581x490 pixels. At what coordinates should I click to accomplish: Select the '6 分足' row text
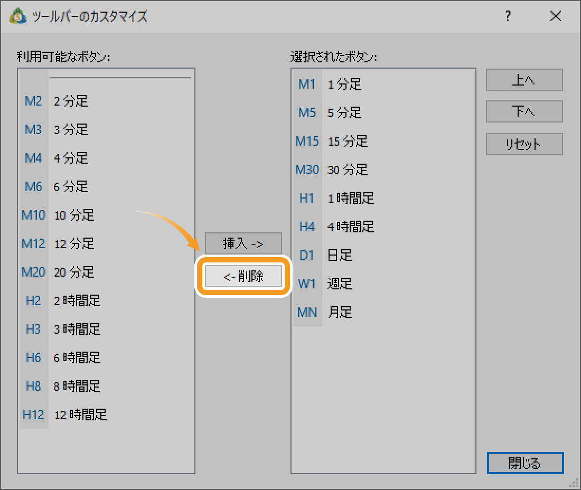[71, 187]
